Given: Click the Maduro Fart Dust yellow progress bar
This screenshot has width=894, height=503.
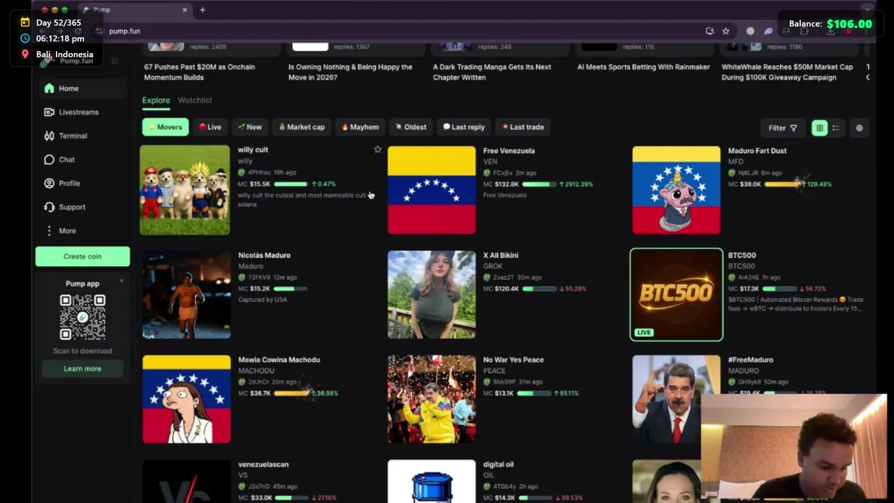Looking at the screenshot, I should pos(782,184).
